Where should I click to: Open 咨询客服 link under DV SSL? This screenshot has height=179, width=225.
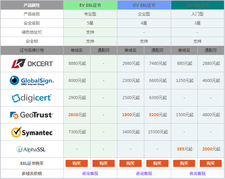[197, 174]
